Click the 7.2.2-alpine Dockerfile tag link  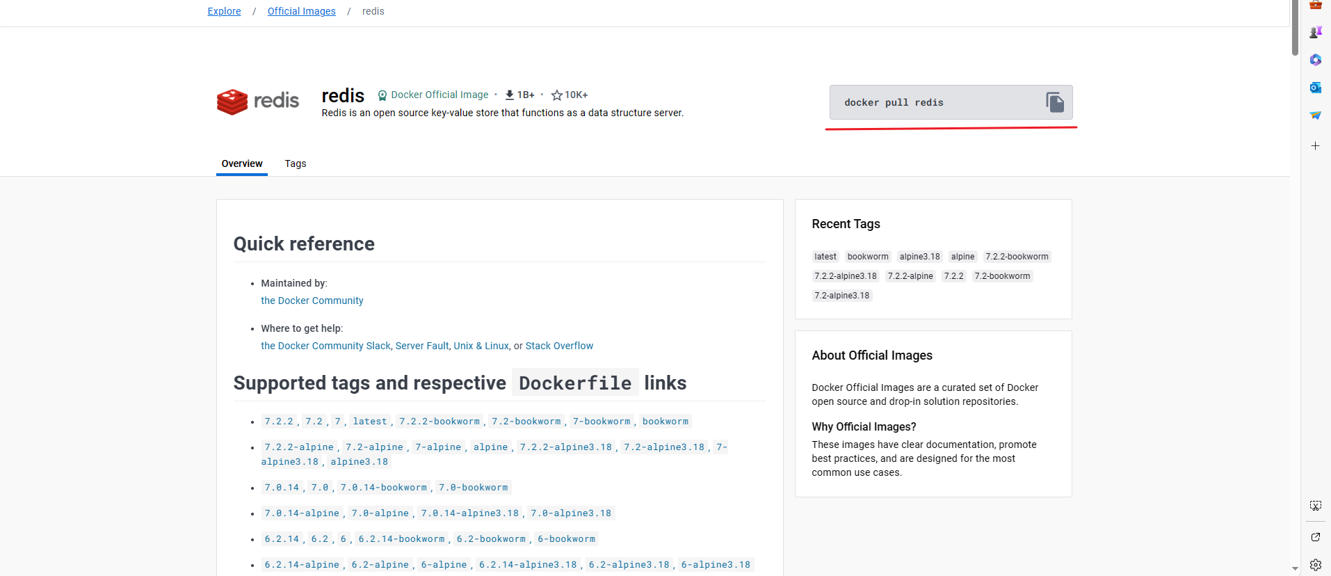coord(299,447)
